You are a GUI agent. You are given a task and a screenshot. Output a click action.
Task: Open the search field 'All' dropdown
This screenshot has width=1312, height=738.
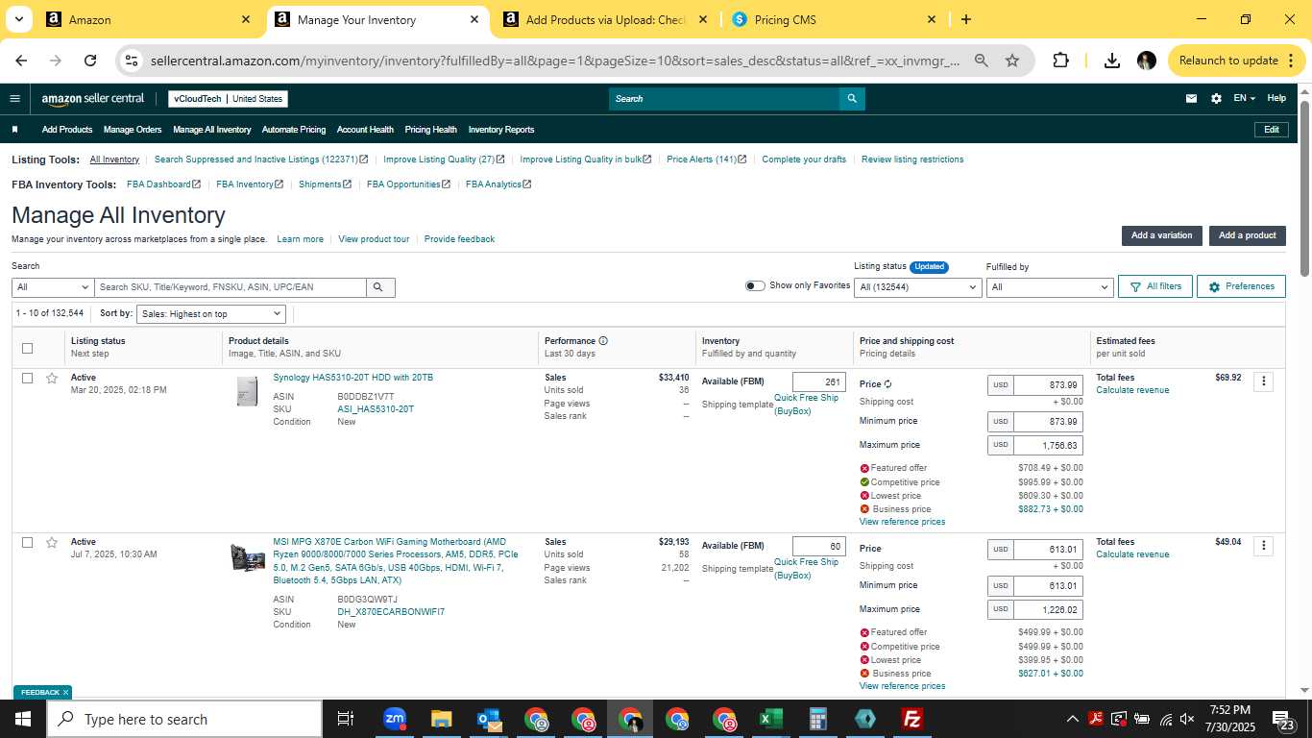click(53, 287)
